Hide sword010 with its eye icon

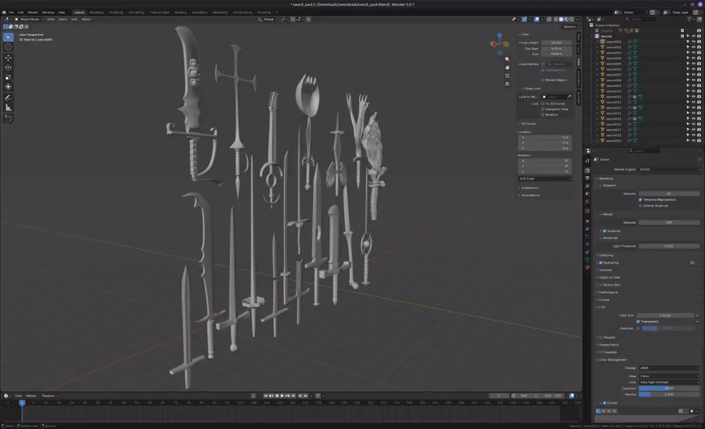click(x=693, y=91)
